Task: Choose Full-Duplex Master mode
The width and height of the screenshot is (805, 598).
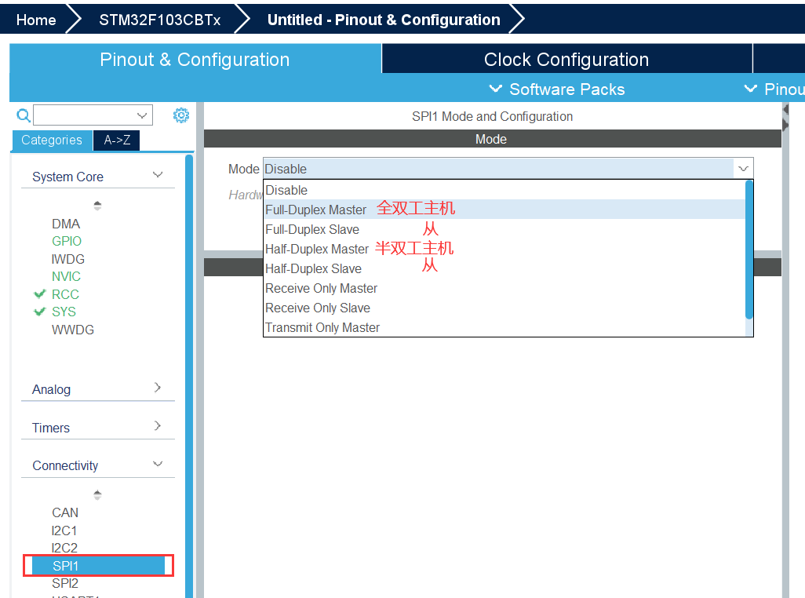Action: point(504,210)
